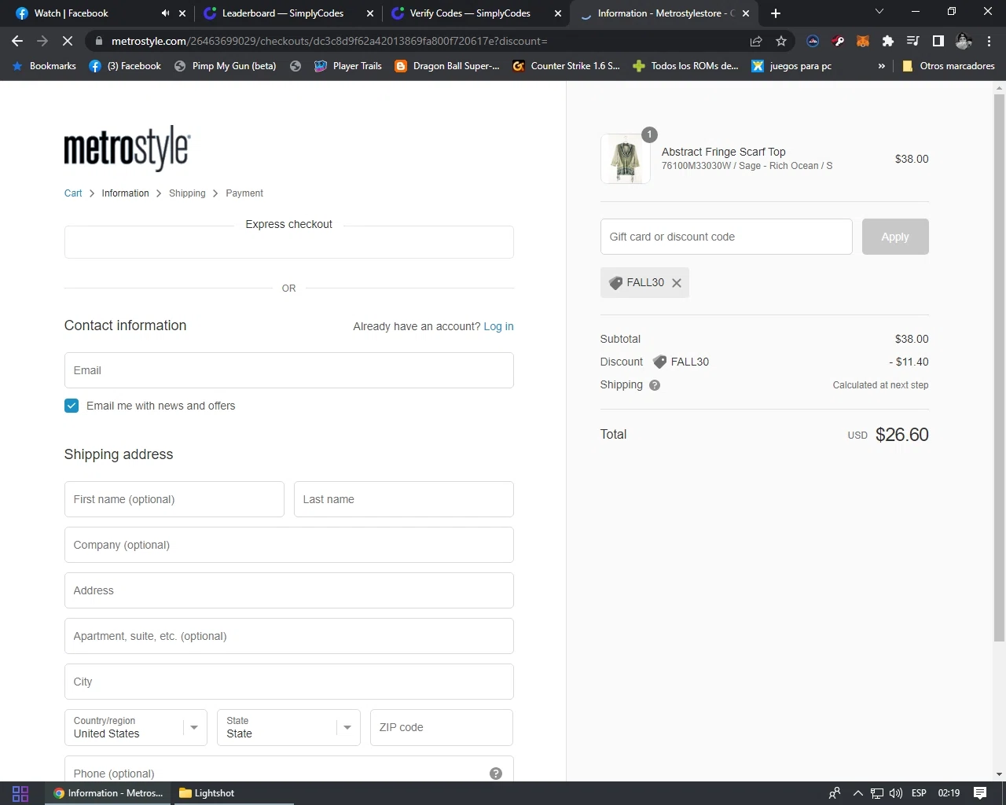Focus the Company (optional) field
This screenshot has height=805, width=1006.
pyautogui.click(x=289, y=545)
